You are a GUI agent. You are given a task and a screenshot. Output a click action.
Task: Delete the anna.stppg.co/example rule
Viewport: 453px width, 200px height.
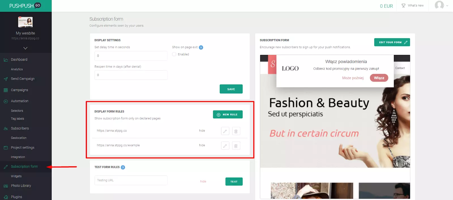tap(236, 146)
